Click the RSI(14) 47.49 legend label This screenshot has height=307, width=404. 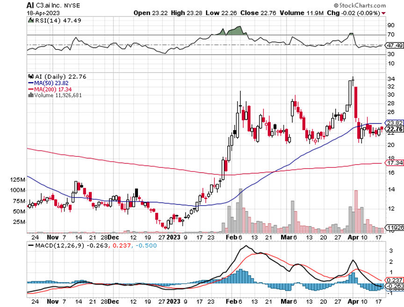(x=58, y=21)
